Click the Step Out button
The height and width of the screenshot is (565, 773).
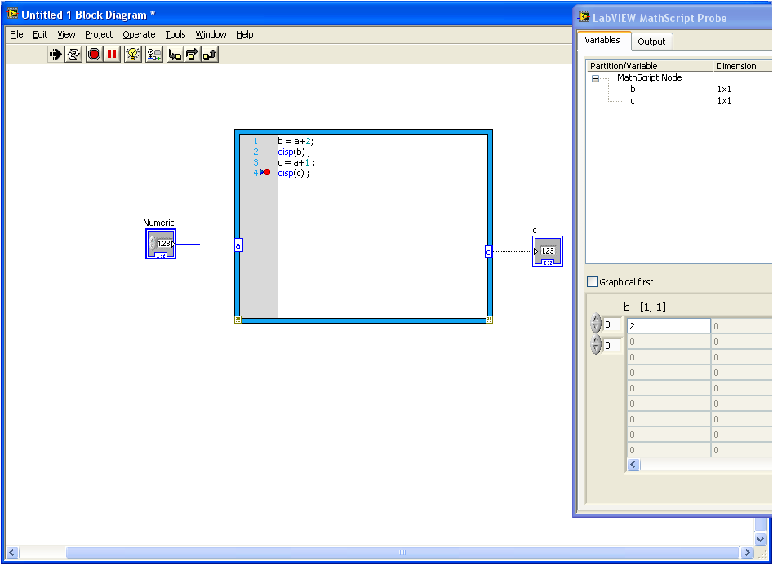click(210, 55)
